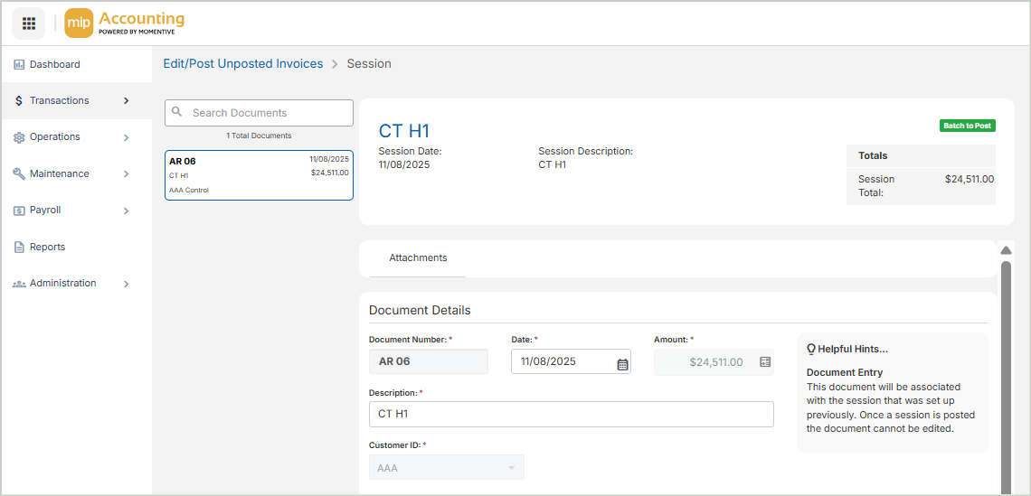This screenshot has height=496, width=1031.
Task: Switch to the Attachments tab
Action: [x=418, y=258]
